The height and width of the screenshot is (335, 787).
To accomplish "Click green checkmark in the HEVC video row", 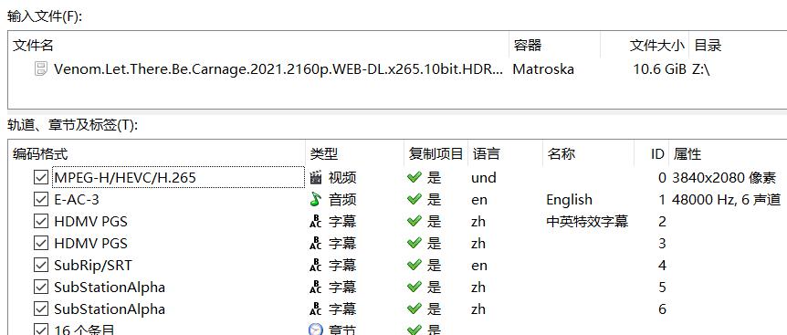I will tap(414, 177).
